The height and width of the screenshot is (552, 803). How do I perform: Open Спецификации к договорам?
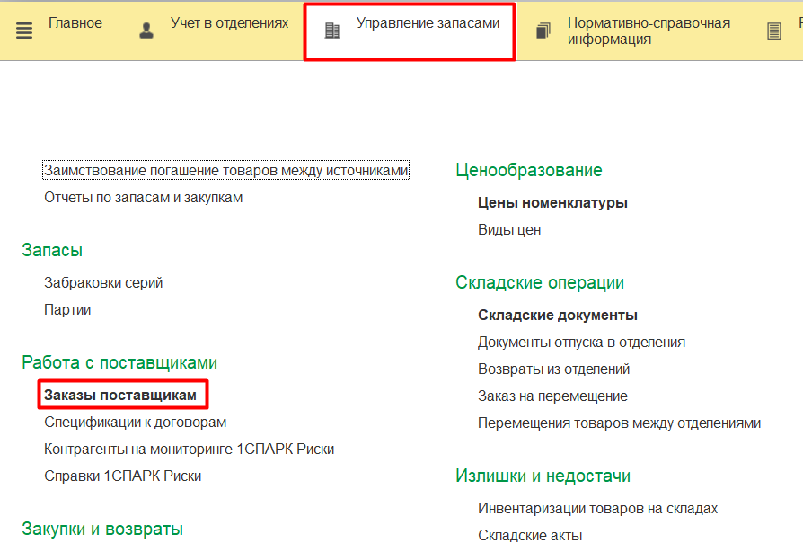coord(135,422)
